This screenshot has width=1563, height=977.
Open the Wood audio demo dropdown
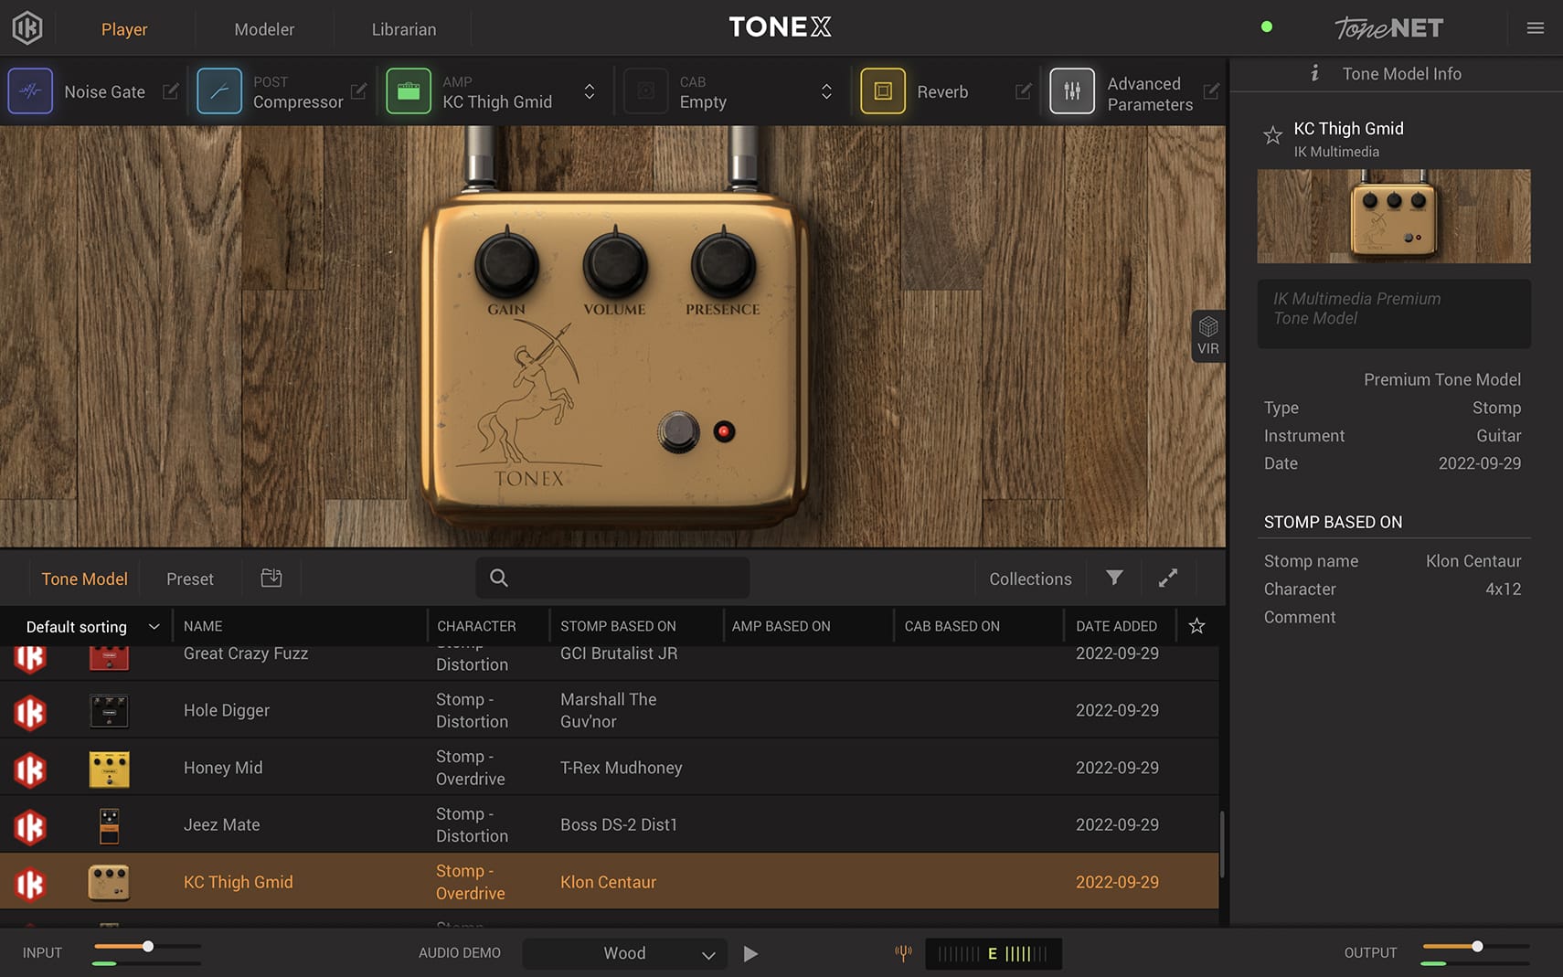coord(624,953)
